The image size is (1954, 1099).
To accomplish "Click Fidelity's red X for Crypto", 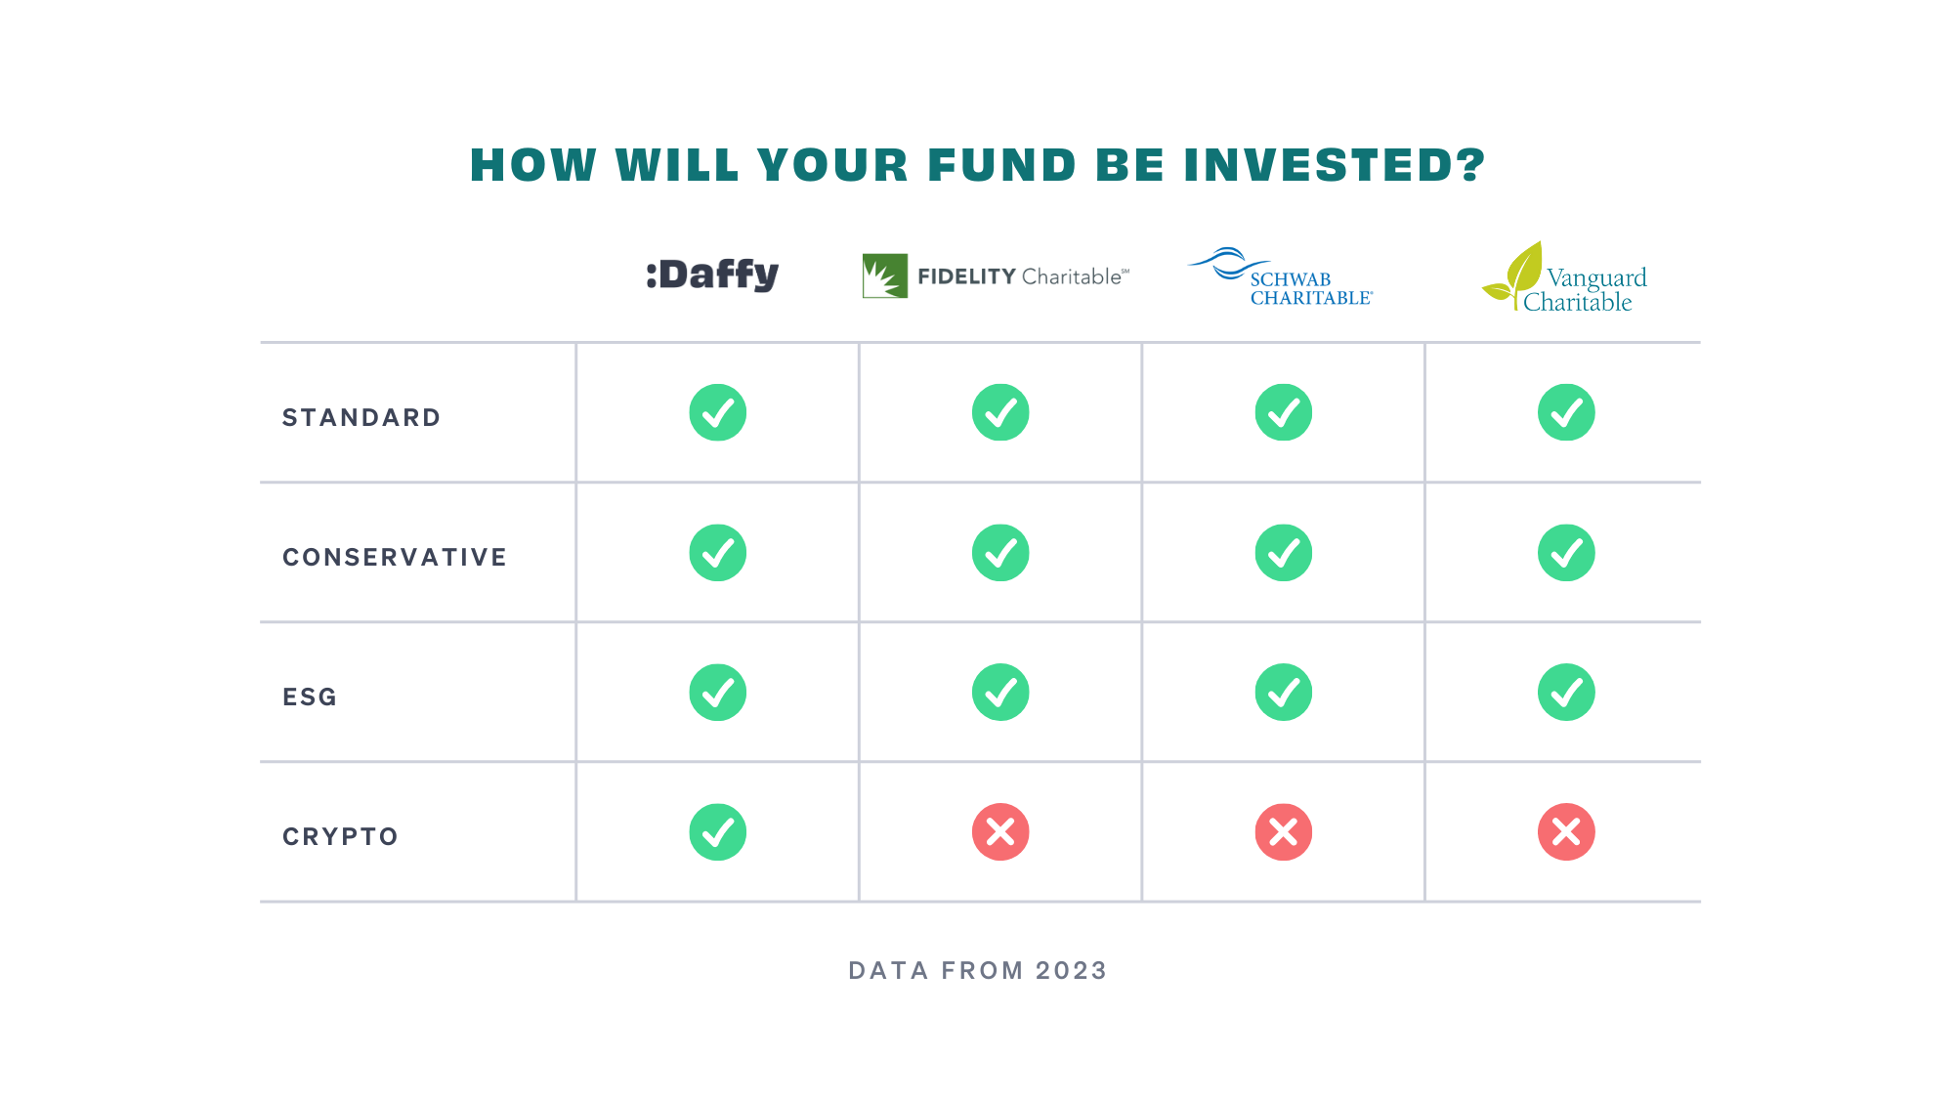I will [1000, 832].
